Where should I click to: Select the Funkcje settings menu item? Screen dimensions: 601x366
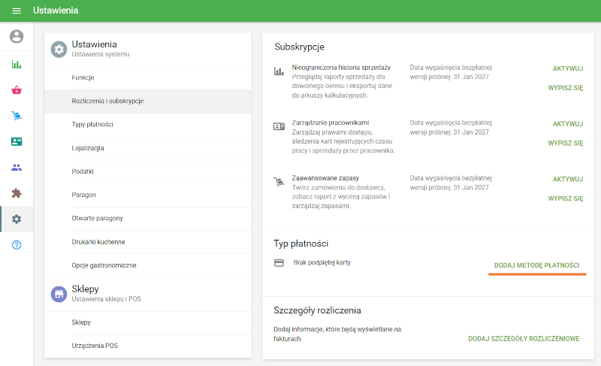[83, 77]
